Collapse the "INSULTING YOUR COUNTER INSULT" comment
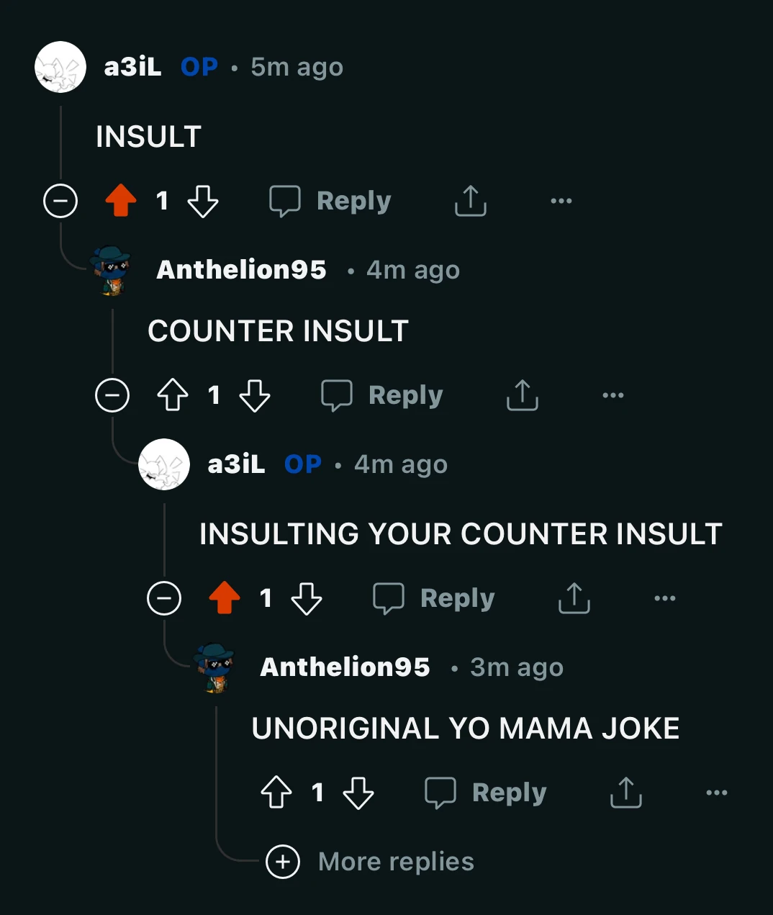Screen dimensions: 773x915 click(x=165, y=598)
